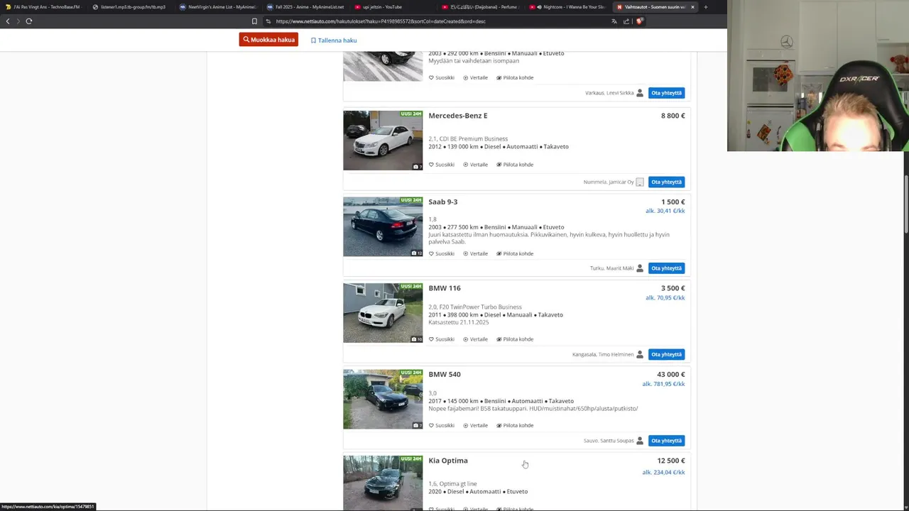This screenshot has height=511, width=909.
Task: Click the bookmark icon in address bar
Action: click(x=254, y=21)
